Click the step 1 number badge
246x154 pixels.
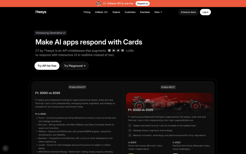pyautogui.click(x=130, y=125)
